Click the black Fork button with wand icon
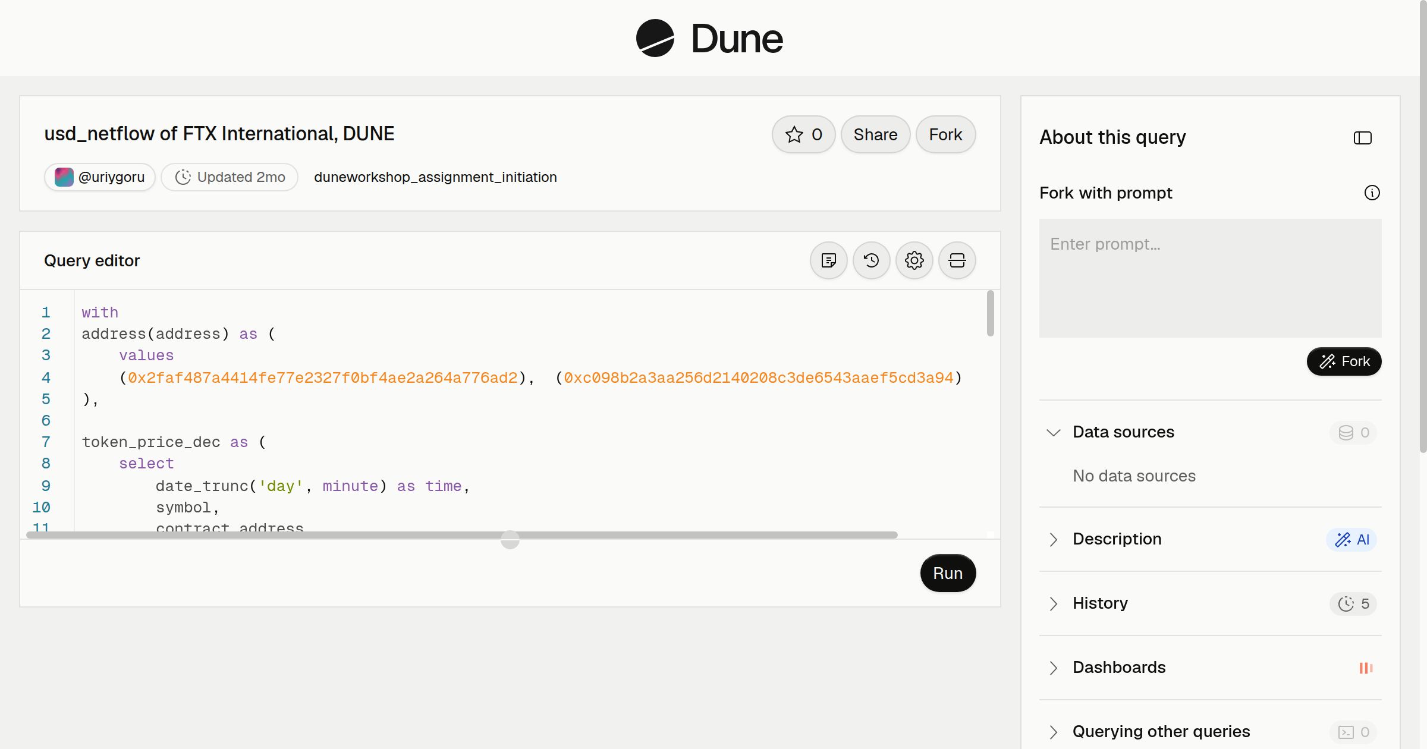The image size is (1427, 749). (1344, 361)
